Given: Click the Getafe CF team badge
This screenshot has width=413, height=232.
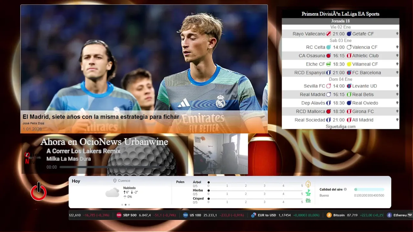Looking at the screenshot, I should (349, 34).
